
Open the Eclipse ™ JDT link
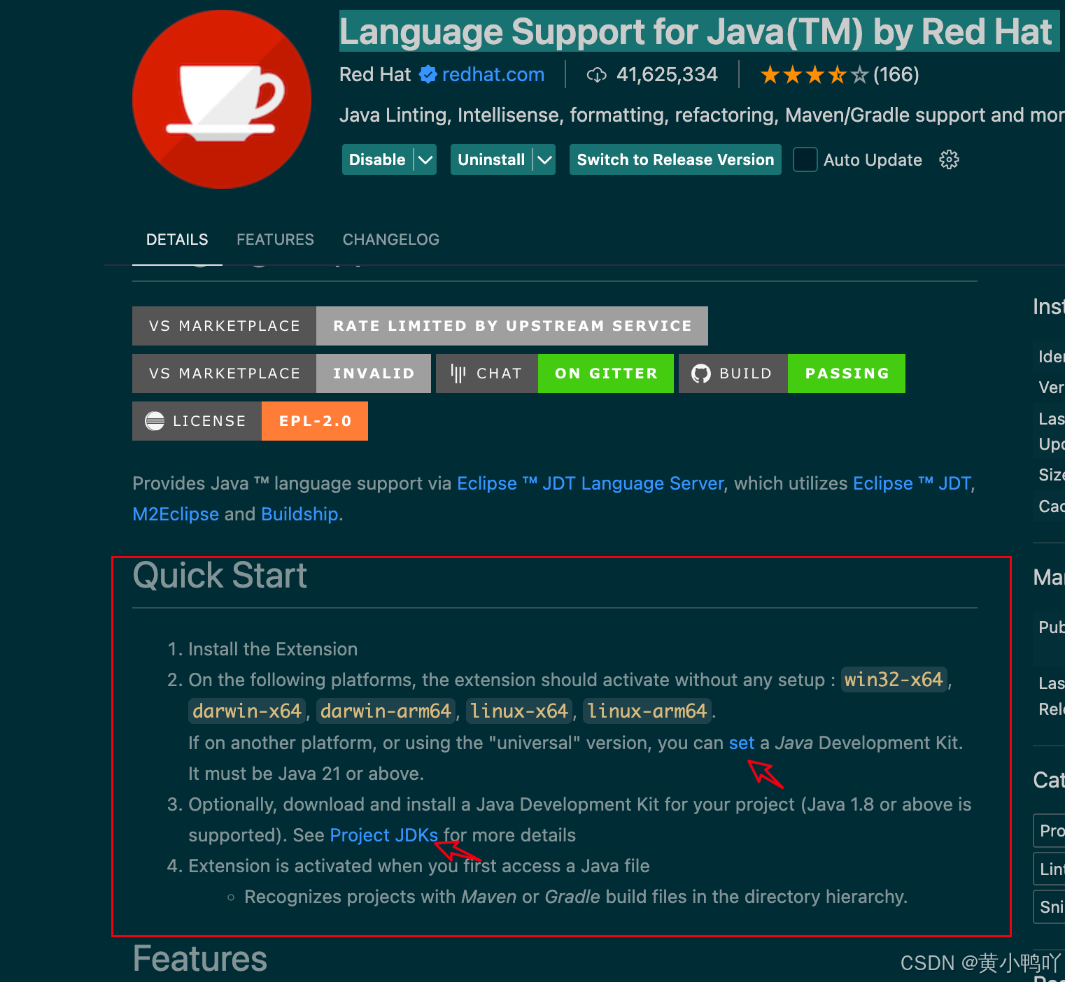coord(912,483)
